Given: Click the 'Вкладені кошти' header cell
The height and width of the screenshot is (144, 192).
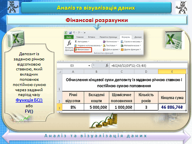Looking at the screenshot, I should pos(96,97).
